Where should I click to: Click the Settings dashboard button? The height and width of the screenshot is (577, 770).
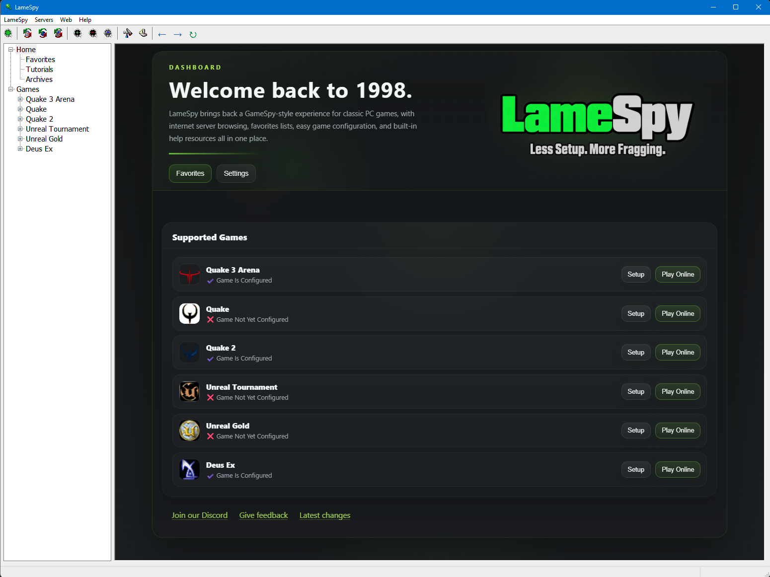236,173
